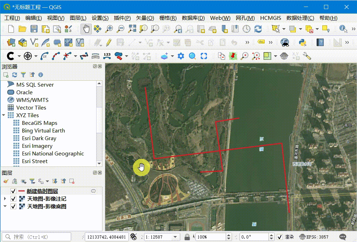Open a project with the folder icon

(x=22, y=29)
